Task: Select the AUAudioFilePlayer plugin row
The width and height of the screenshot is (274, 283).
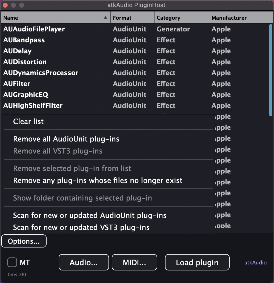Action: tap(34, 29)
